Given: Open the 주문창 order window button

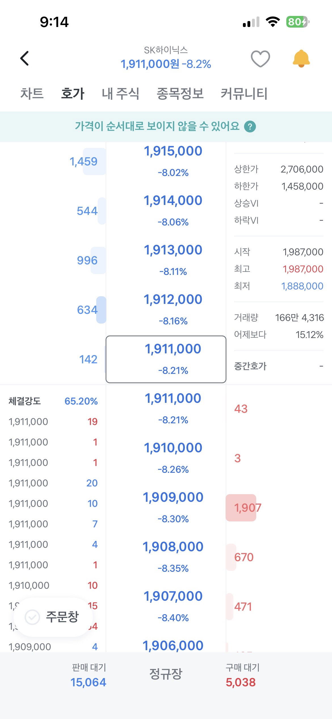Looking at the screenshot, I should [53, 617].
